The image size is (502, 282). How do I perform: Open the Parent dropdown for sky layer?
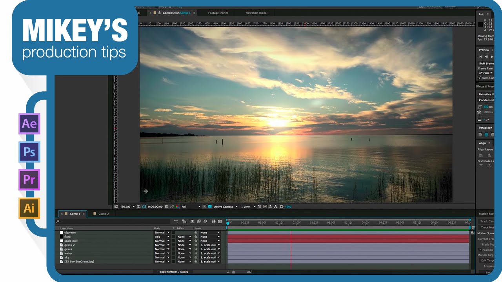pyautogui.click(x=210, y=257)
